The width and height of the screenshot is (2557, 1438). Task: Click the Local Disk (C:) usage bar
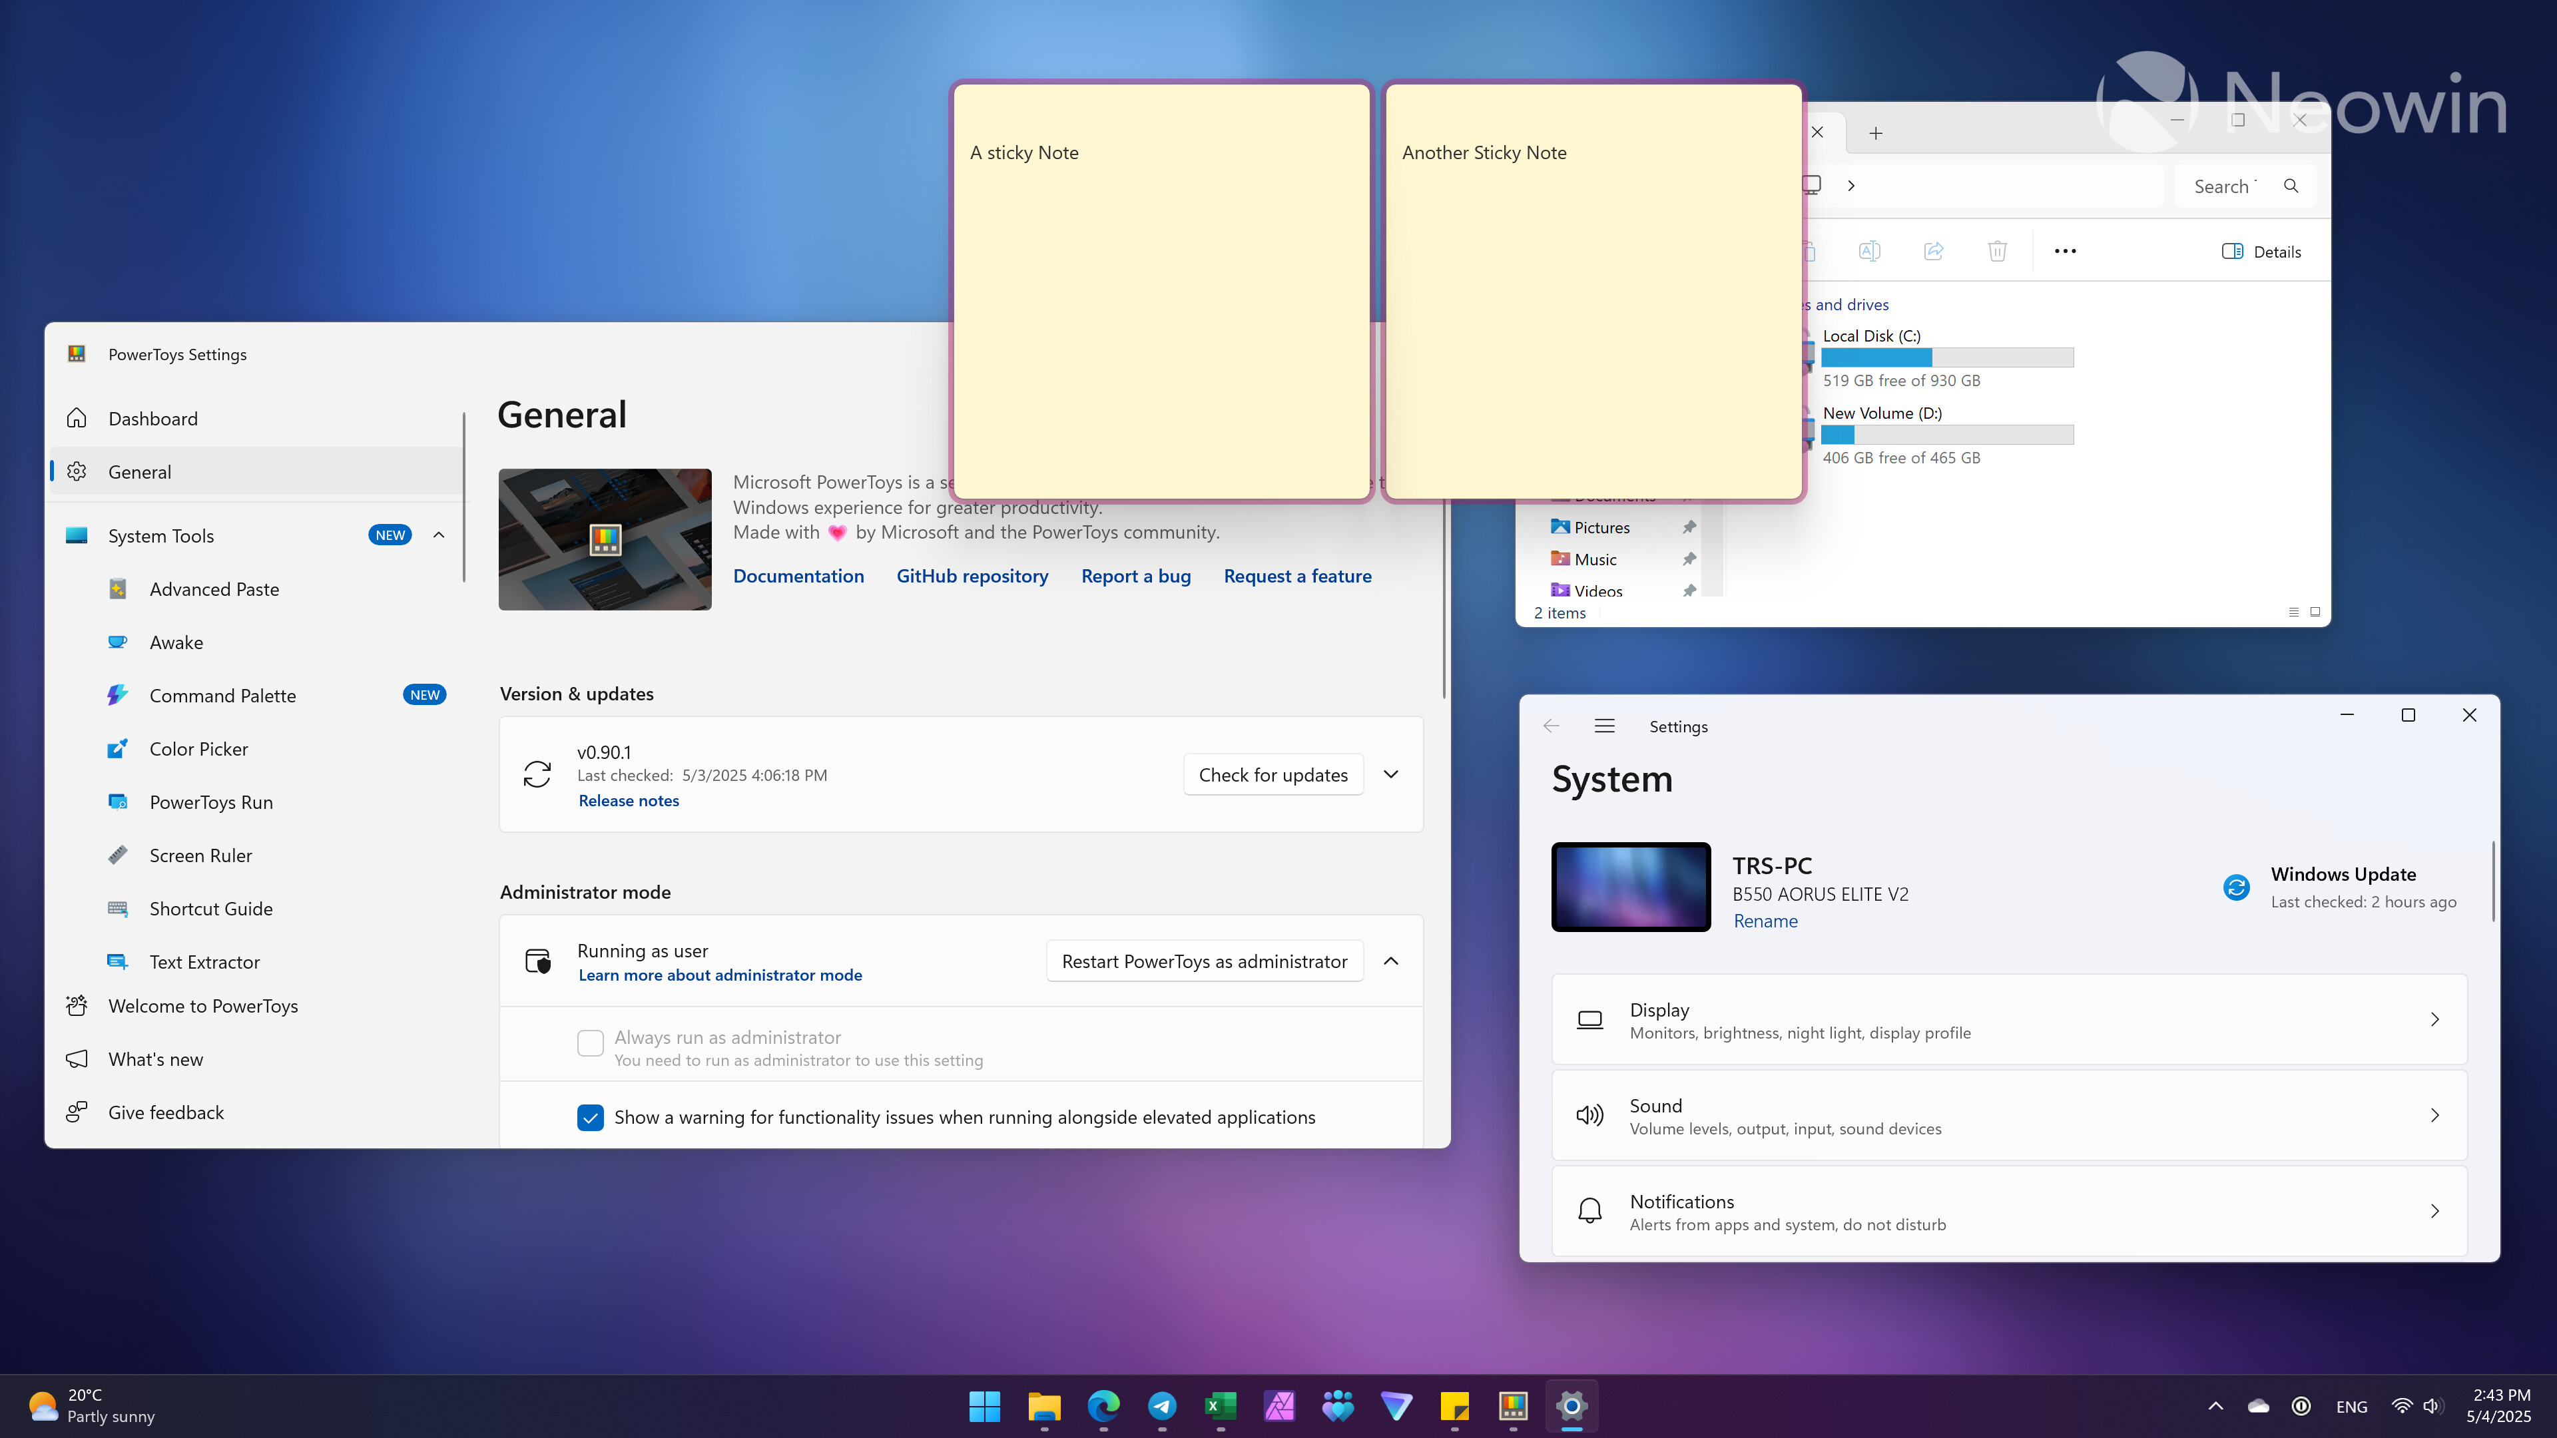1948,358
